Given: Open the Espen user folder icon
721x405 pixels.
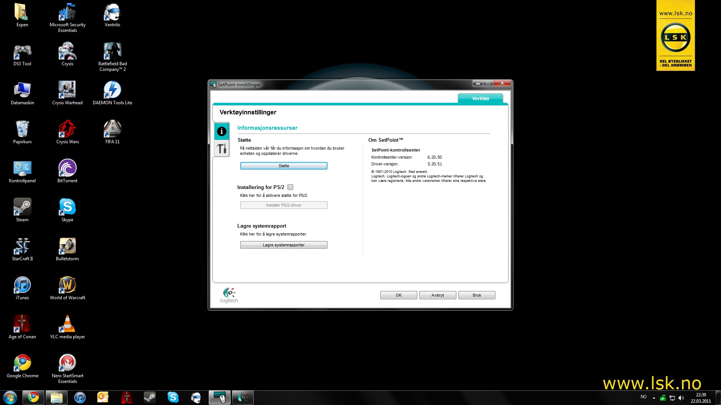Looking at the screenshot, I should (x=22, y=16).
